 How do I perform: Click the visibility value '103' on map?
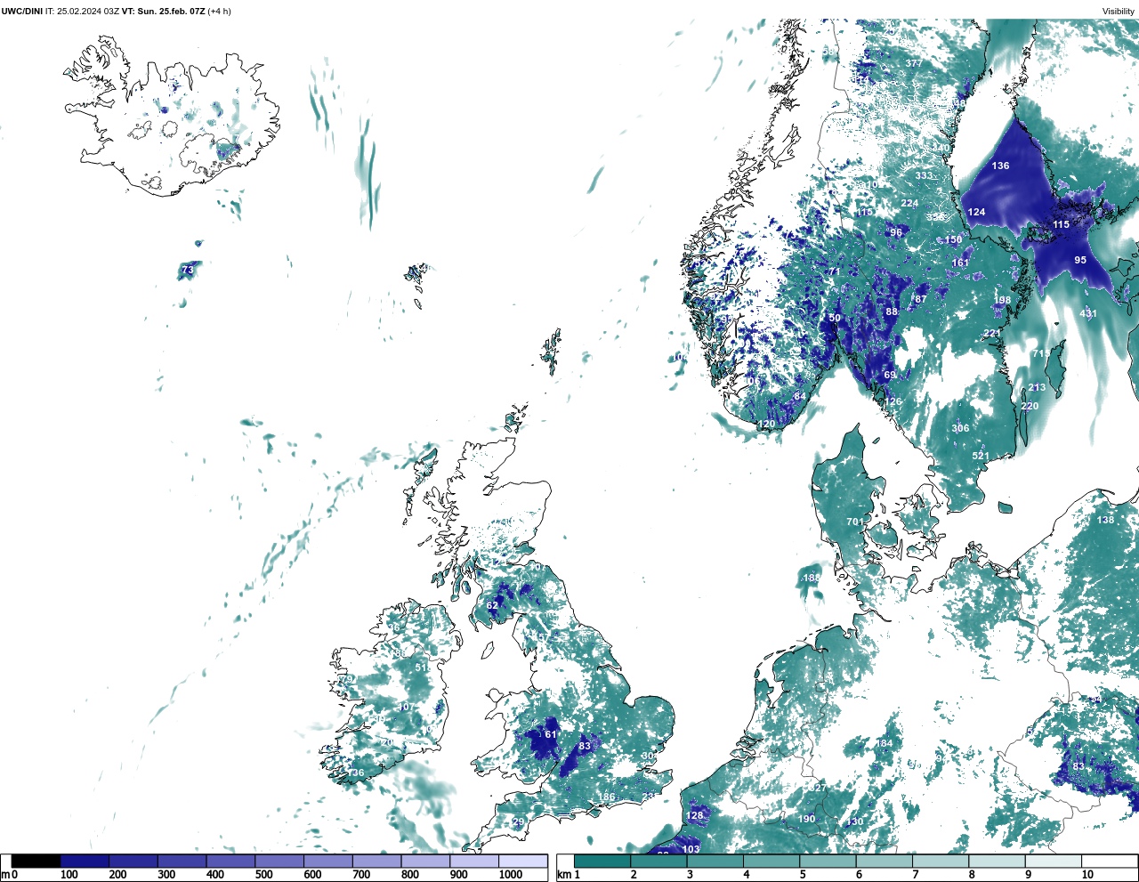point(691,850)
